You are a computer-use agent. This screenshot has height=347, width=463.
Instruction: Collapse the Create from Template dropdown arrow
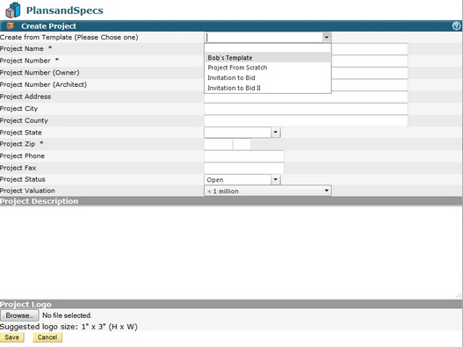pyautogui.click(x=327, y=38)
